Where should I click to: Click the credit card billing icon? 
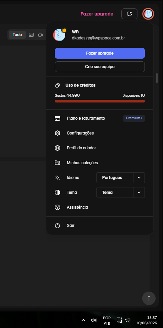click(x=57, y=118)
